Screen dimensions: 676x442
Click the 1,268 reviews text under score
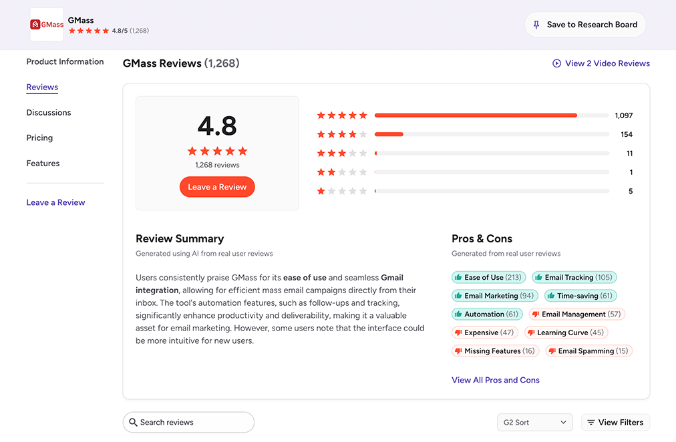[x=217, y=165]
